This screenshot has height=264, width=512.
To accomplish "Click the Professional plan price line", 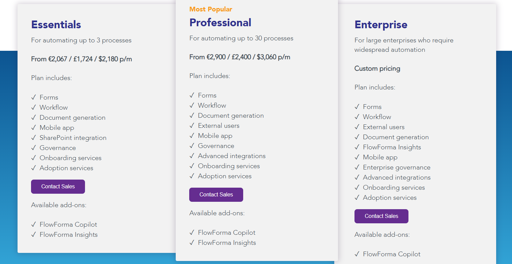I will coord(239,57).
